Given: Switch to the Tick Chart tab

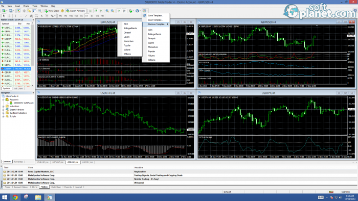Looking at the screenshot, I should (x=18, y=89).
